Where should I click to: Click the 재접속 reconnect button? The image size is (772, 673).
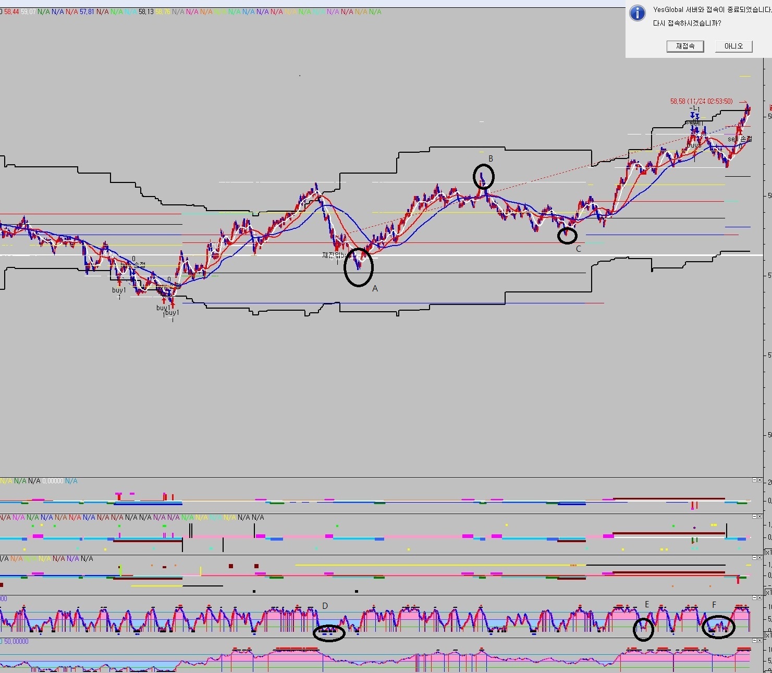[685, 46]
